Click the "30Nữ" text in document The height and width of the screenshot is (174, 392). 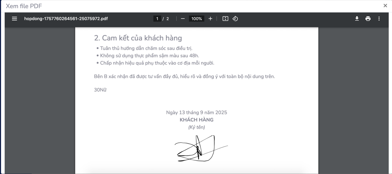click(100, 90)
